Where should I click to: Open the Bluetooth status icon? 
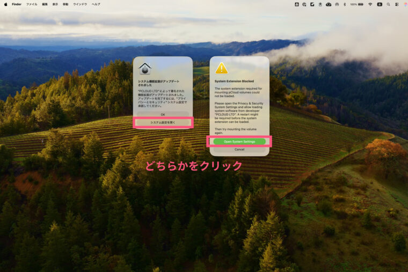(345, 4)
